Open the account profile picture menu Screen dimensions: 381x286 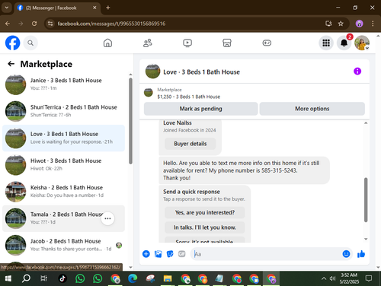tap(362, 43)
